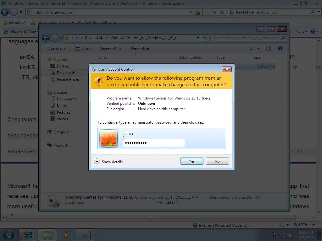Open Videos library in navigation pane
The width and height of the screenshot is (322, 241).
point(62,119)
